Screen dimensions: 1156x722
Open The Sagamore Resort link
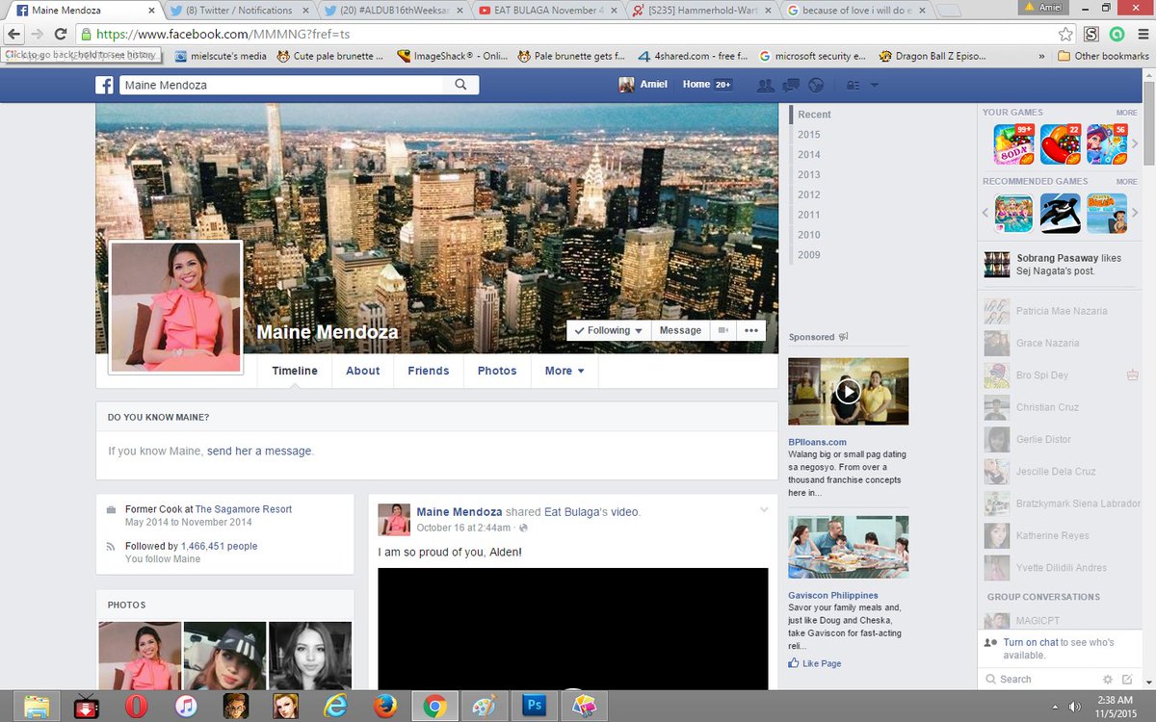[244, 509]
